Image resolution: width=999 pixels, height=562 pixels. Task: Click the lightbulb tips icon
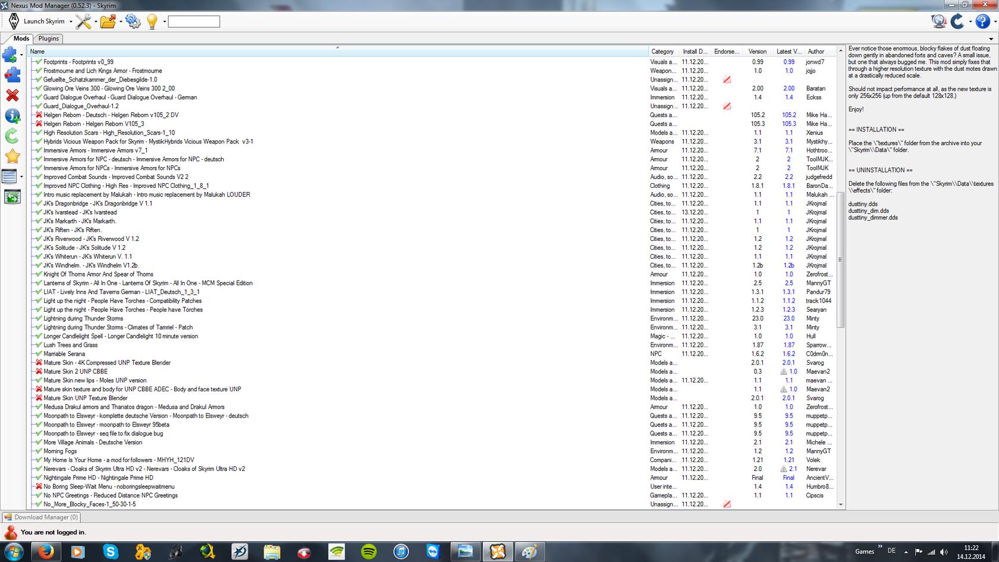[x=152, y=22]
